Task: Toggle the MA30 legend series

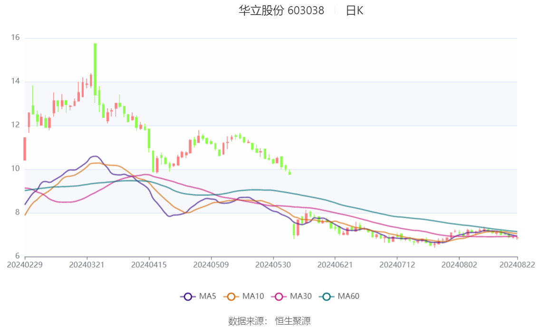Action: (x=291, y=297)
